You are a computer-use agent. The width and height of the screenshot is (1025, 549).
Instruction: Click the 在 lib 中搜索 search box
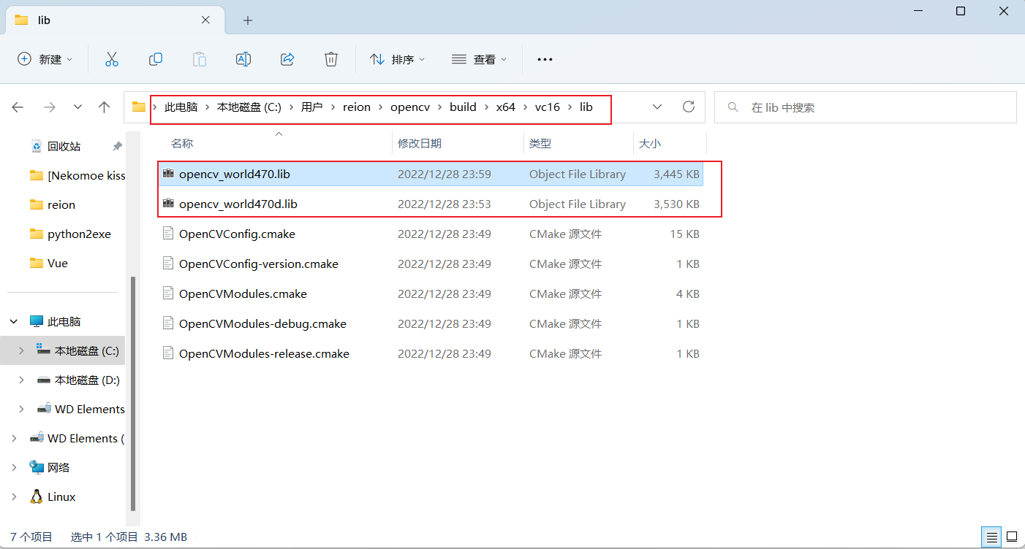866,107
